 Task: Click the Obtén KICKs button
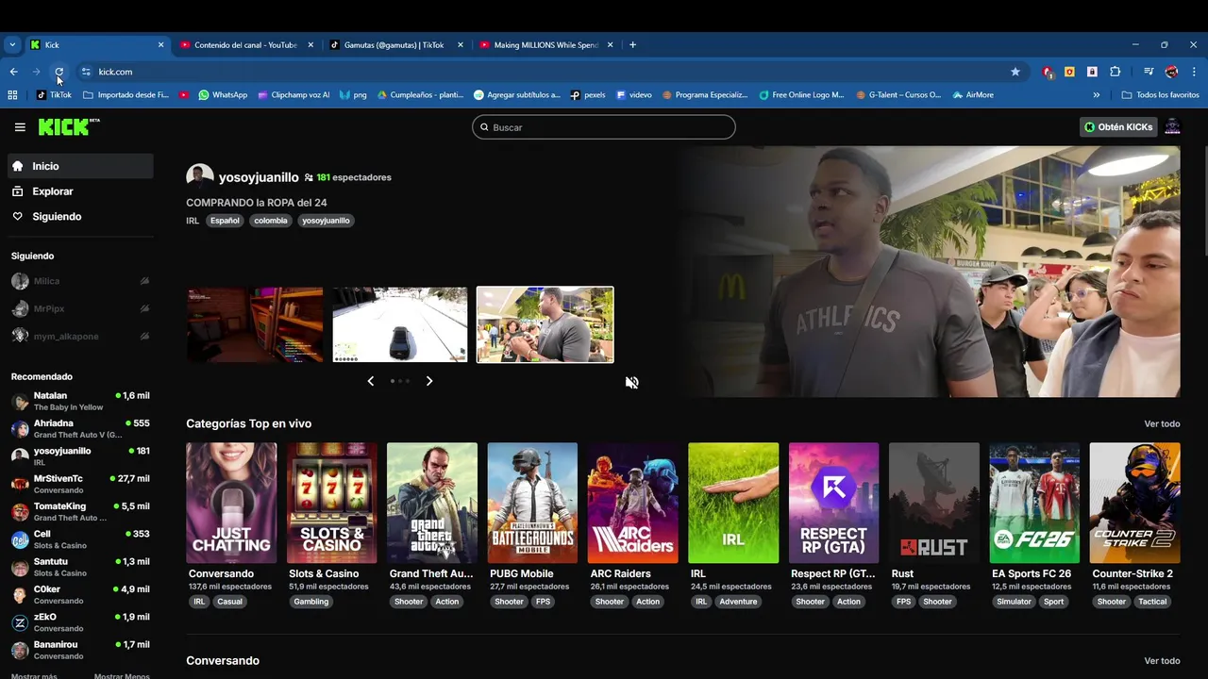pyautogui.click(x=1118, y=127)
